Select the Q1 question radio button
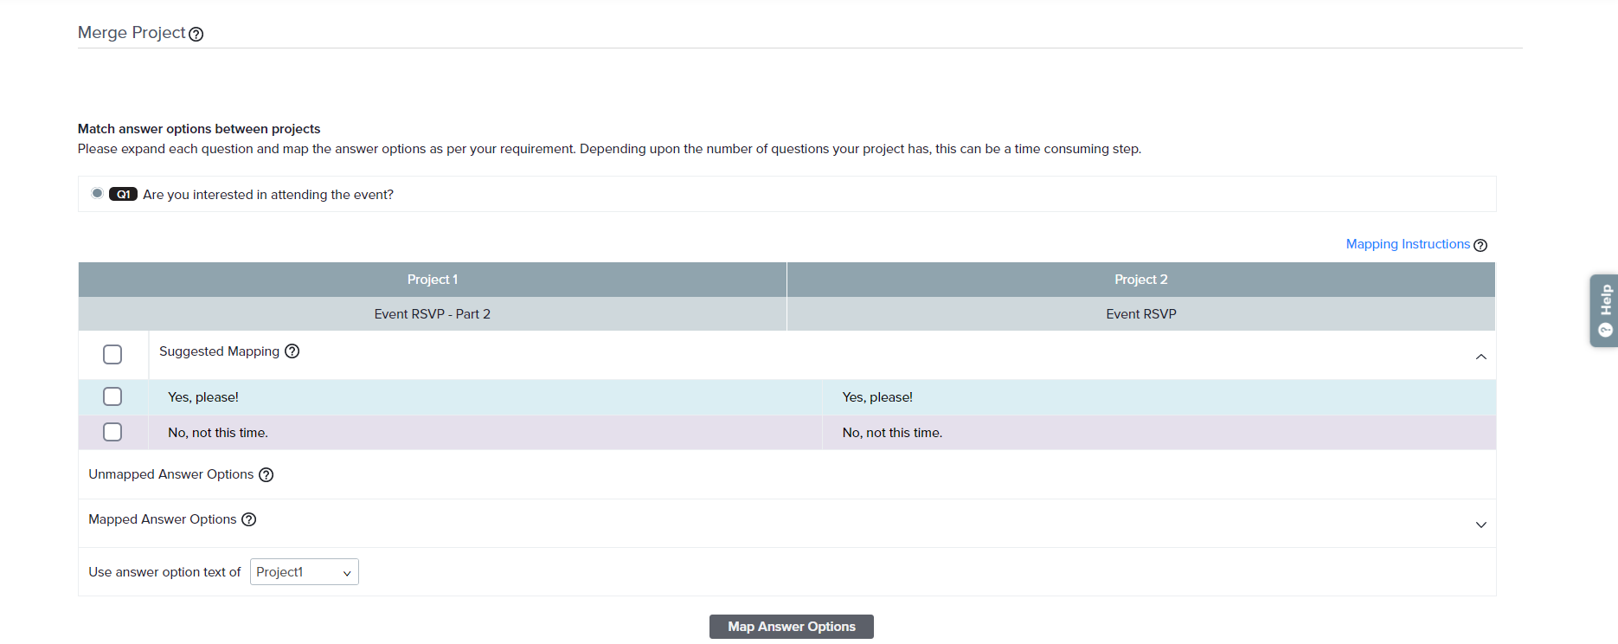 tap(97, 193)
